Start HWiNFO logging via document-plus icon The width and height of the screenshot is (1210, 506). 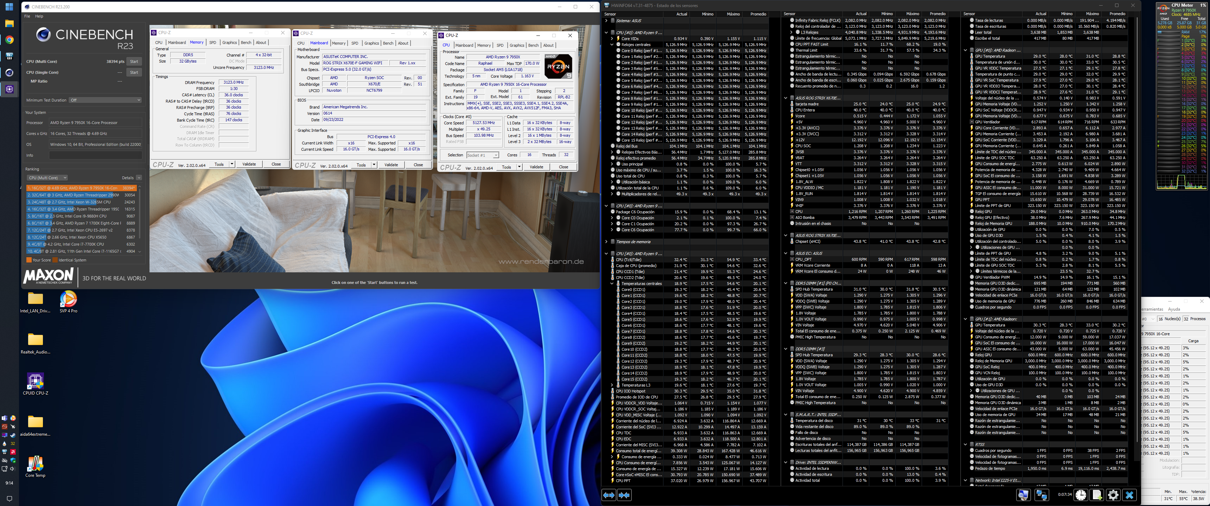[1097, 495]
